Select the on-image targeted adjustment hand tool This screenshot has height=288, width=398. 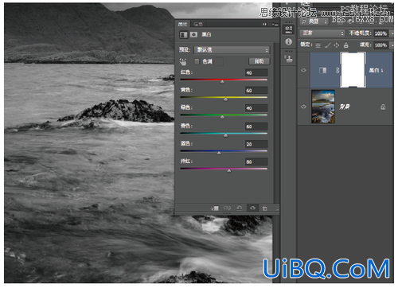point(183,62)
